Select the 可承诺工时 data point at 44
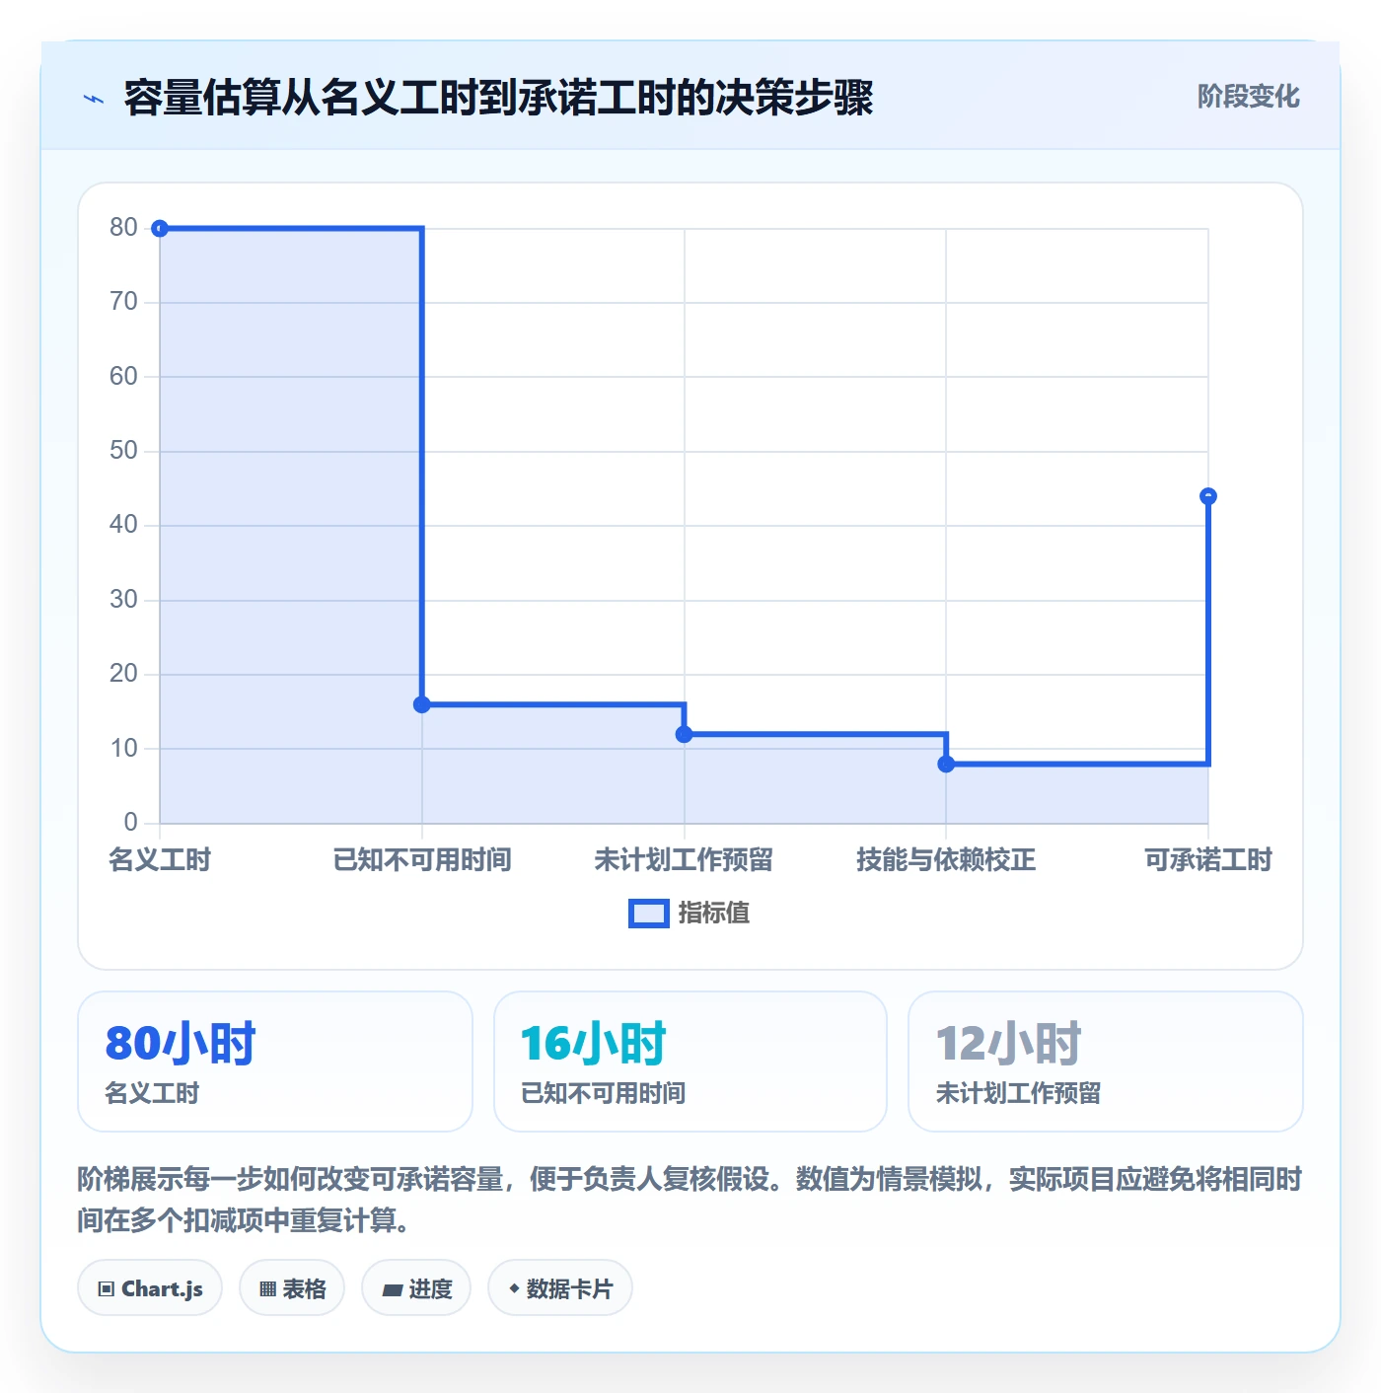 pos(1208,496)
